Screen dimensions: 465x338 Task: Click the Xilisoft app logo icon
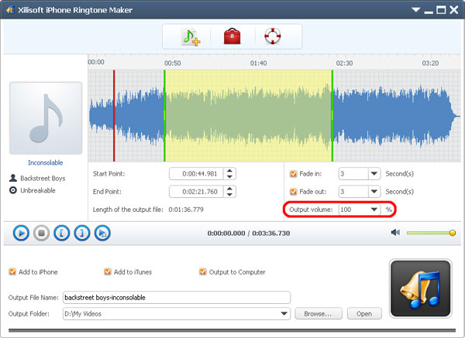tap(10, 10)
